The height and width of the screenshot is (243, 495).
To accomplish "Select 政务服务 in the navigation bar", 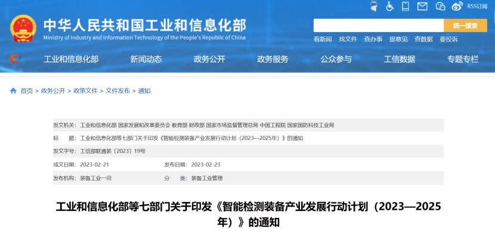I will (x=273, y=59).
